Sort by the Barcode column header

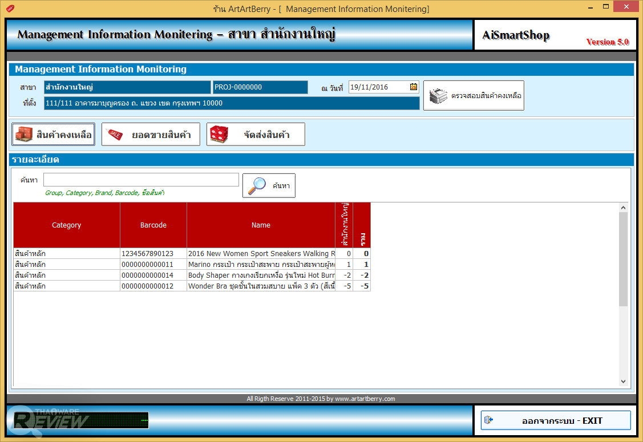(153, 225)
